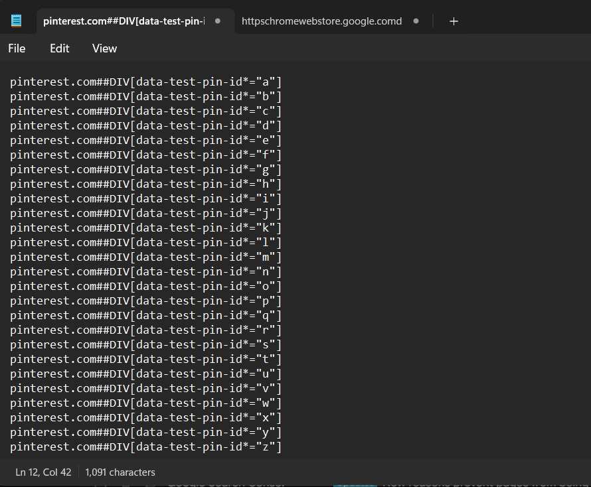
Task: Place cursor in line ending with "r"]
Action: (x=145, y=330)
